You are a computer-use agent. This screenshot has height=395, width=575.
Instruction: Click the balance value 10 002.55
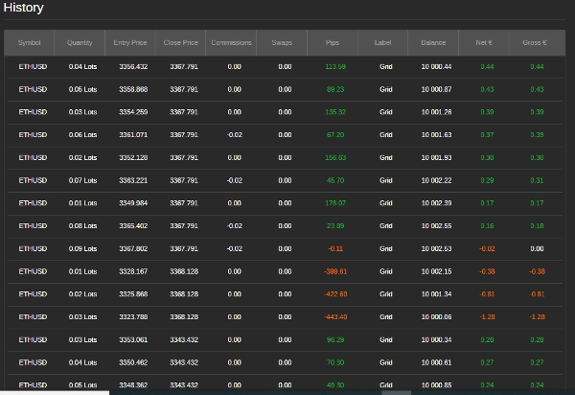[436, 225]
